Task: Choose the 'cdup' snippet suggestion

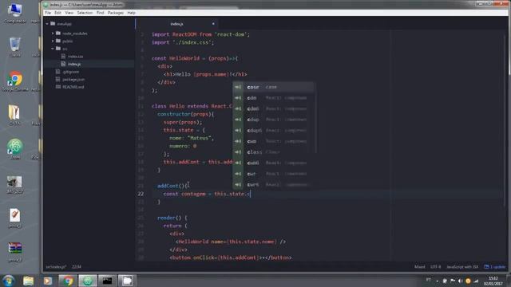Action: (x=273, y=120)
